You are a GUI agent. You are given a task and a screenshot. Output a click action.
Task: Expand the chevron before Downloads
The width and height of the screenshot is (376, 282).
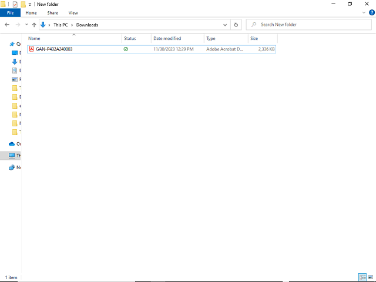point(72,25)
